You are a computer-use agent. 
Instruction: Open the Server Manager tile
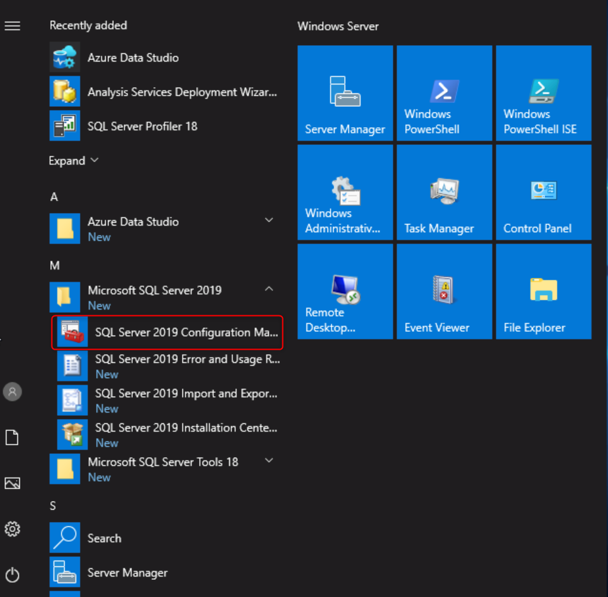345,93
